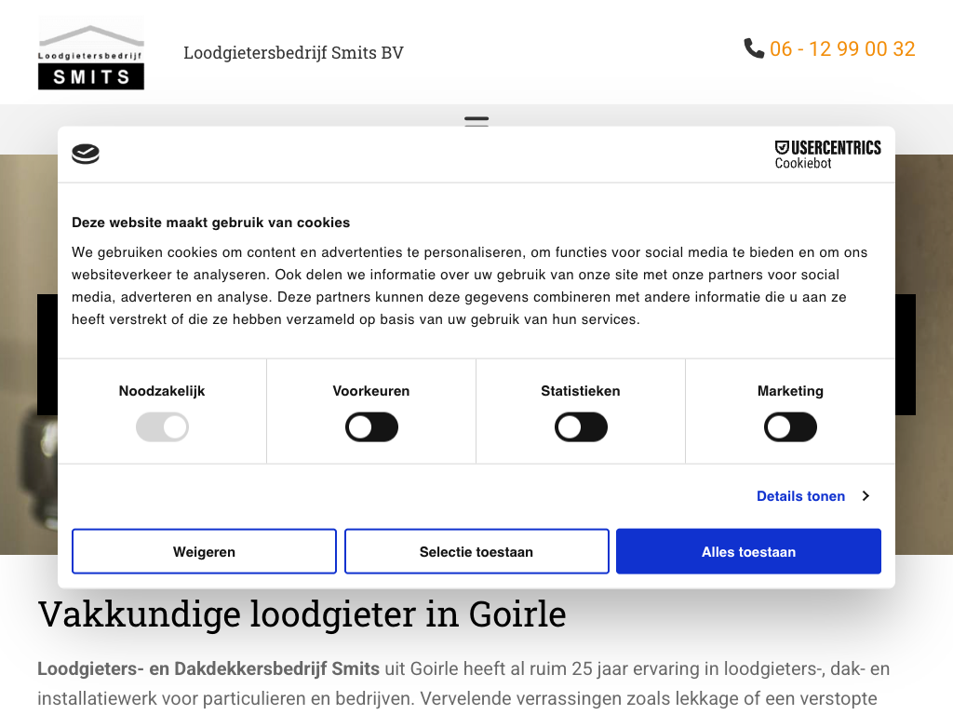Call the number 06 - 12 99 00 32
Screen dimensions: 953x715
point(842,49)
